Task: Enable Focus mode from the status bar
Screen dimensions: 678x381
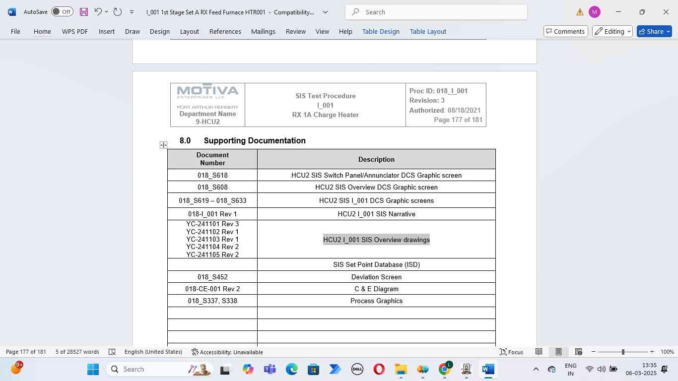Action: pos(511,352)
